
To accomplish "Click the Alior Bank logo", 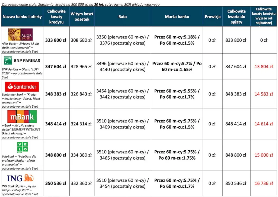I will pyautogui.click(x=20, y=34).
